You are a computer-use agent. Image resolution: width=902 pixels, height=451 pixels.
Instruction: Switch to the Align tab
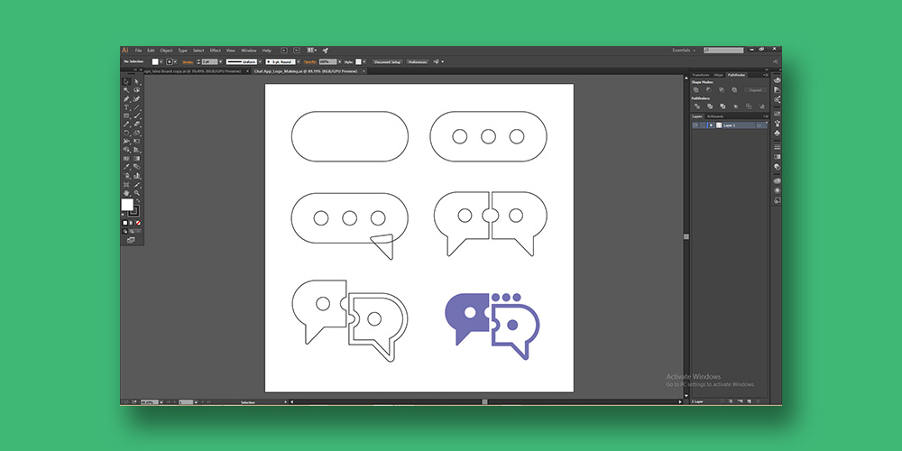(719, 75)
